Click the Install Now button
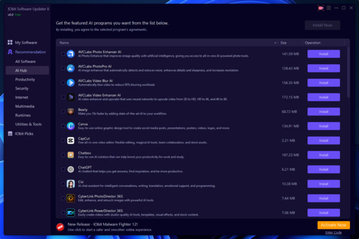This screenshot has height=239, width=359. (x=323, y=25)
